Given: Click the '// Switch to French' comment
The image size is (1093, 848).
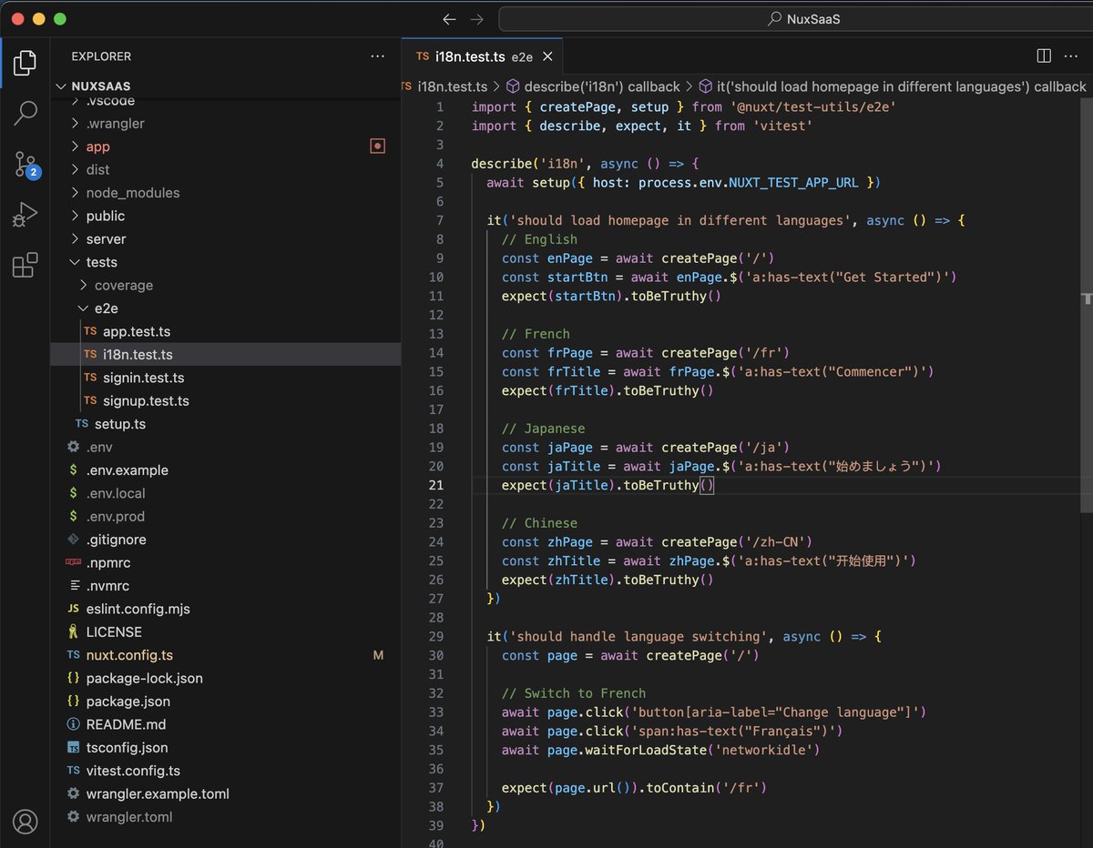Looking at the screenshot, I should (574, 693).
